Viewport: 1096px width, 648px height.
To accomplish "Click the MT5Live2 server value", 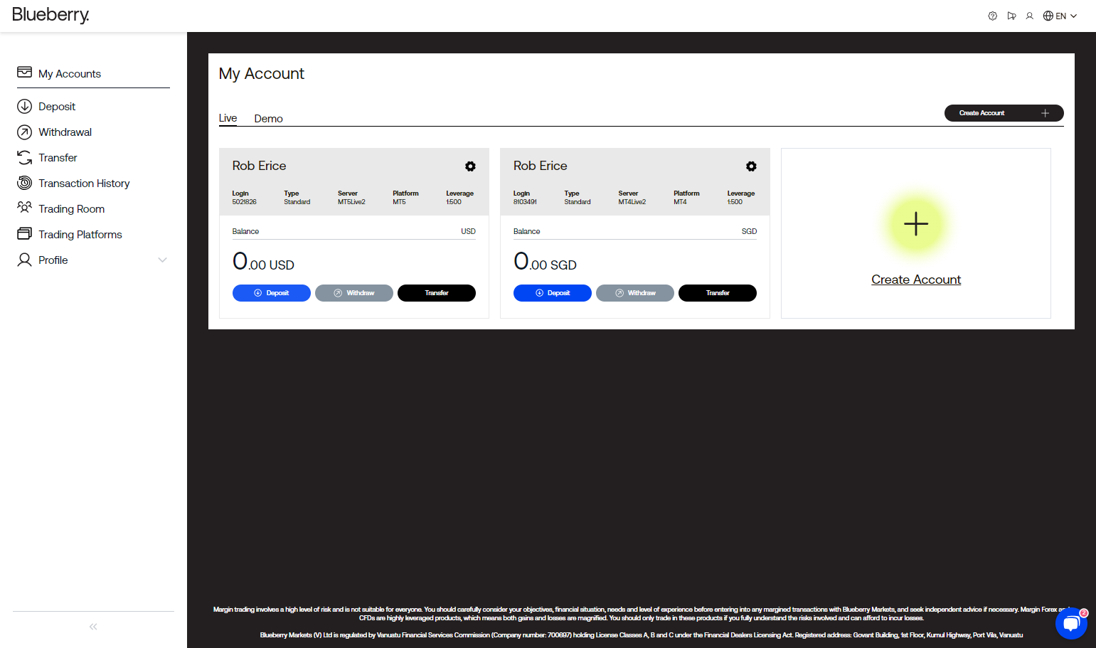I will (351, 202).
